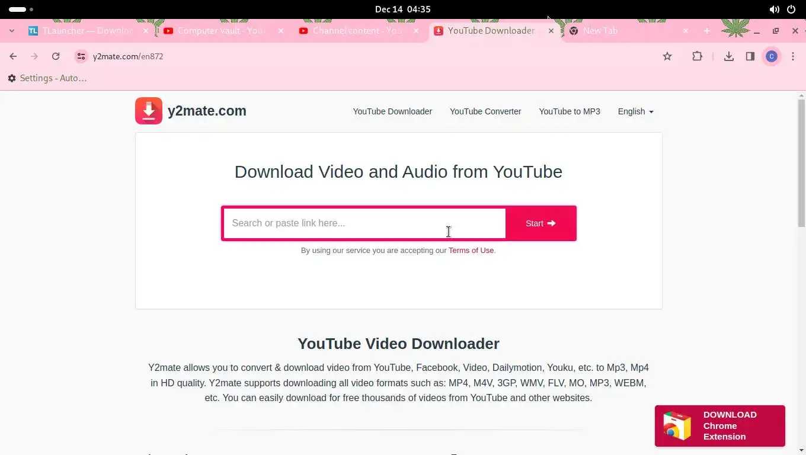Open YouTube Converter nav link
Image resolution: width=806 pixels, height=455 pixels.
(485, 111)
